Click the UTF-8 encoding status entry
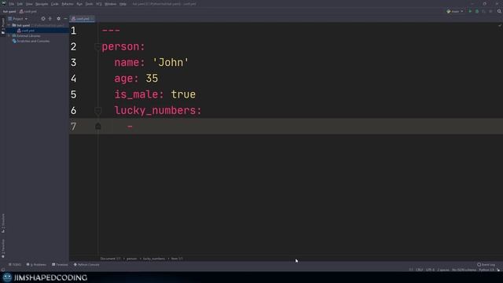Image resolution: width=503 pixels, height=283 pixels. coord(430,270)
